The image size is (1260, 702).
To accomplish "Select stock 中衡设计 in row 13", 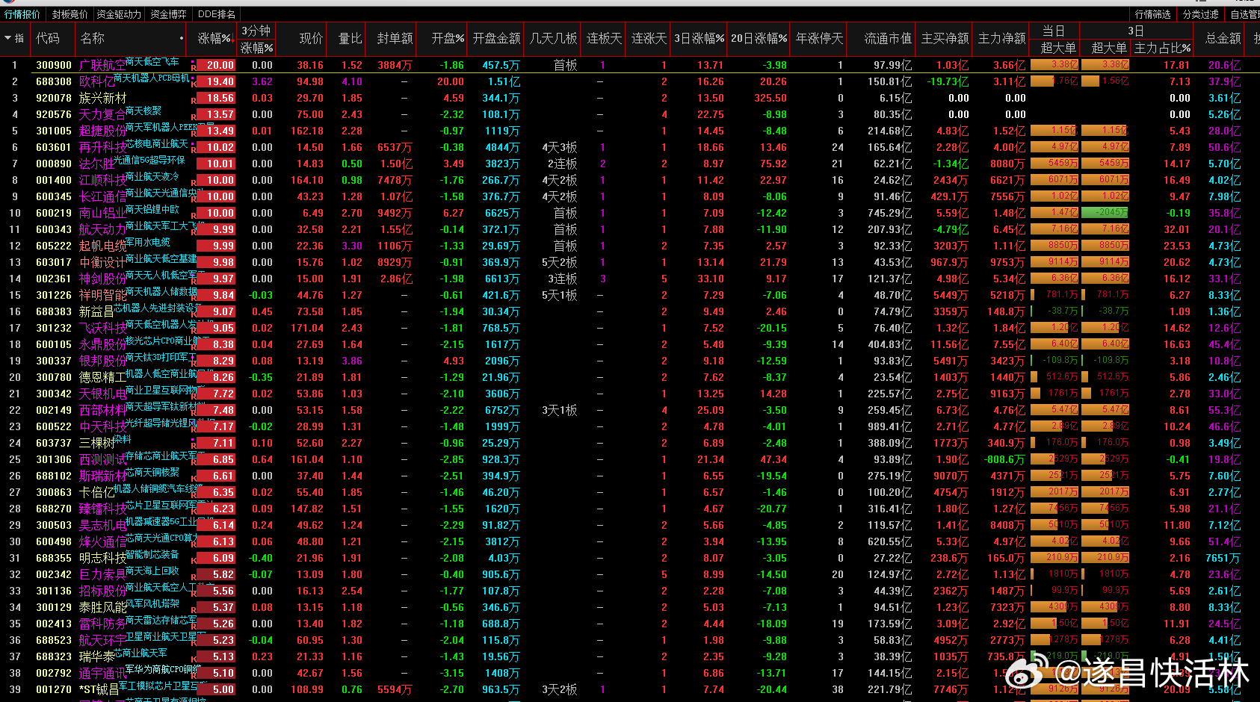I will tap(102, 263).
